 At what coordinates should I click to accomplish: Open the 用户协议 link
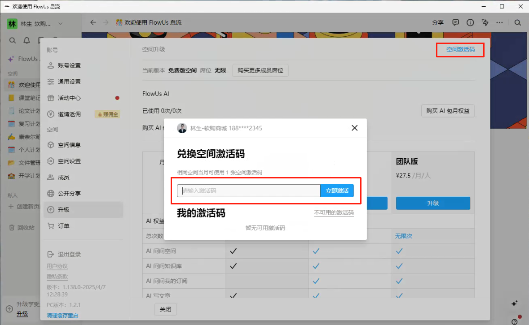coord(57,266)
